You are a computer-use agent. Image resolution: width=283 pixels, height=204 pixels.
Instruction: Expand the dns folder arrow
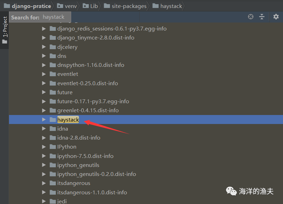[44, 56]
